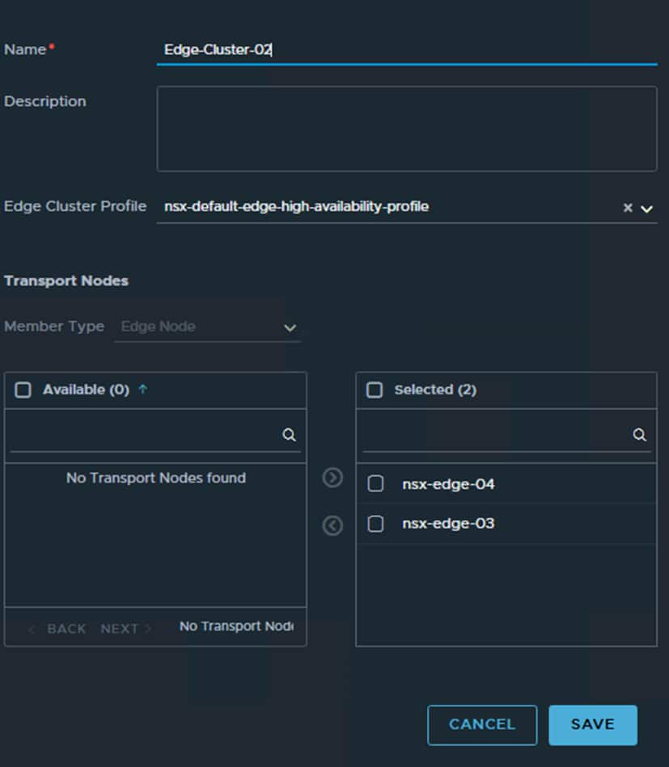Click the 'Available (0)' column header
Screen dimensions: 669x767
[87, 390]
